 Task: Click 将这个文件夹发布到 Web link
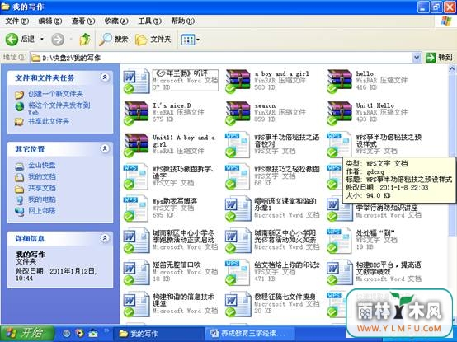pyautogui.click(x=59, y=108)
